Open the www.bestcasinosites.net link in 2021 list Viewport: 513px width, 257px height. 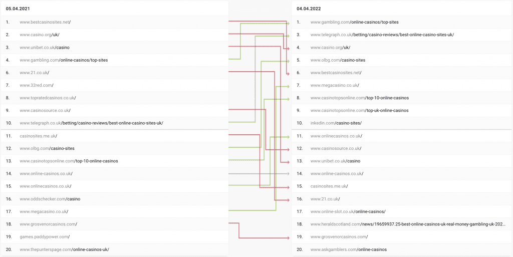coord(45,22)
